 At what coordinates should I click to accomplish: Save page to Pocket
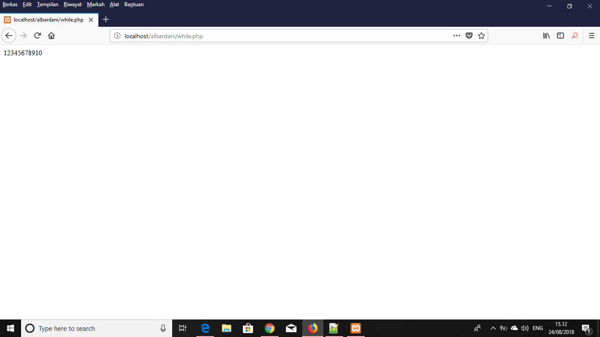pos(469,36)
